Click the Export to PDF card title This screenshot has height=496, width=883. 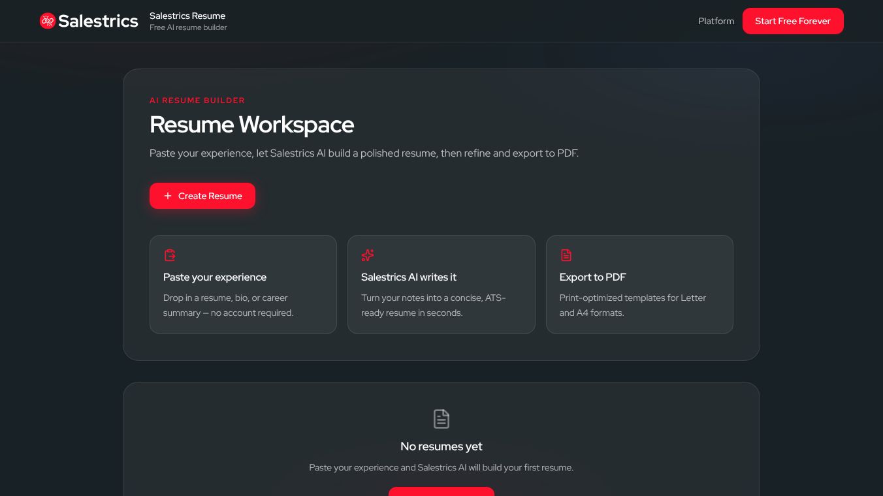pyautogui.click(x=592, y=277)
